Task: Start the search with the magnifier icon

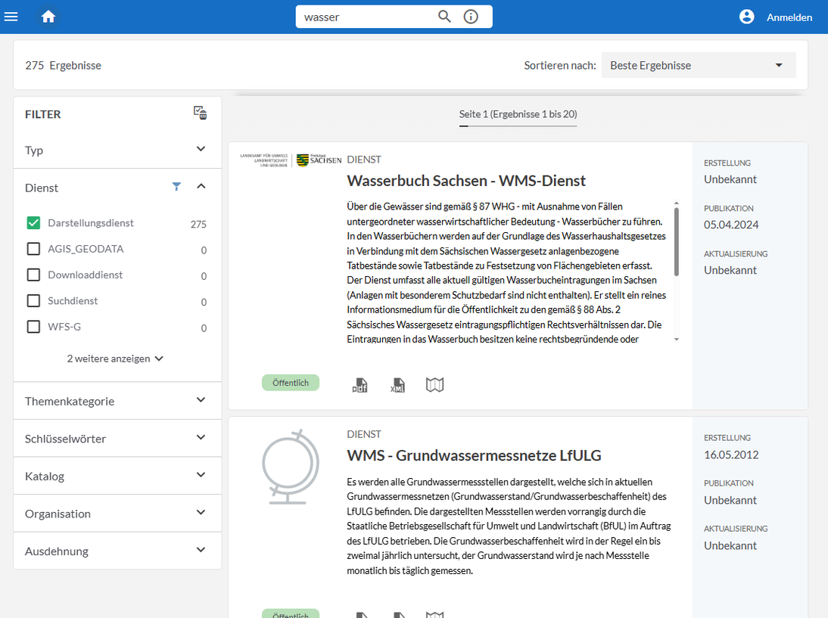Action: pyautogui.click(x=444, y=16)
